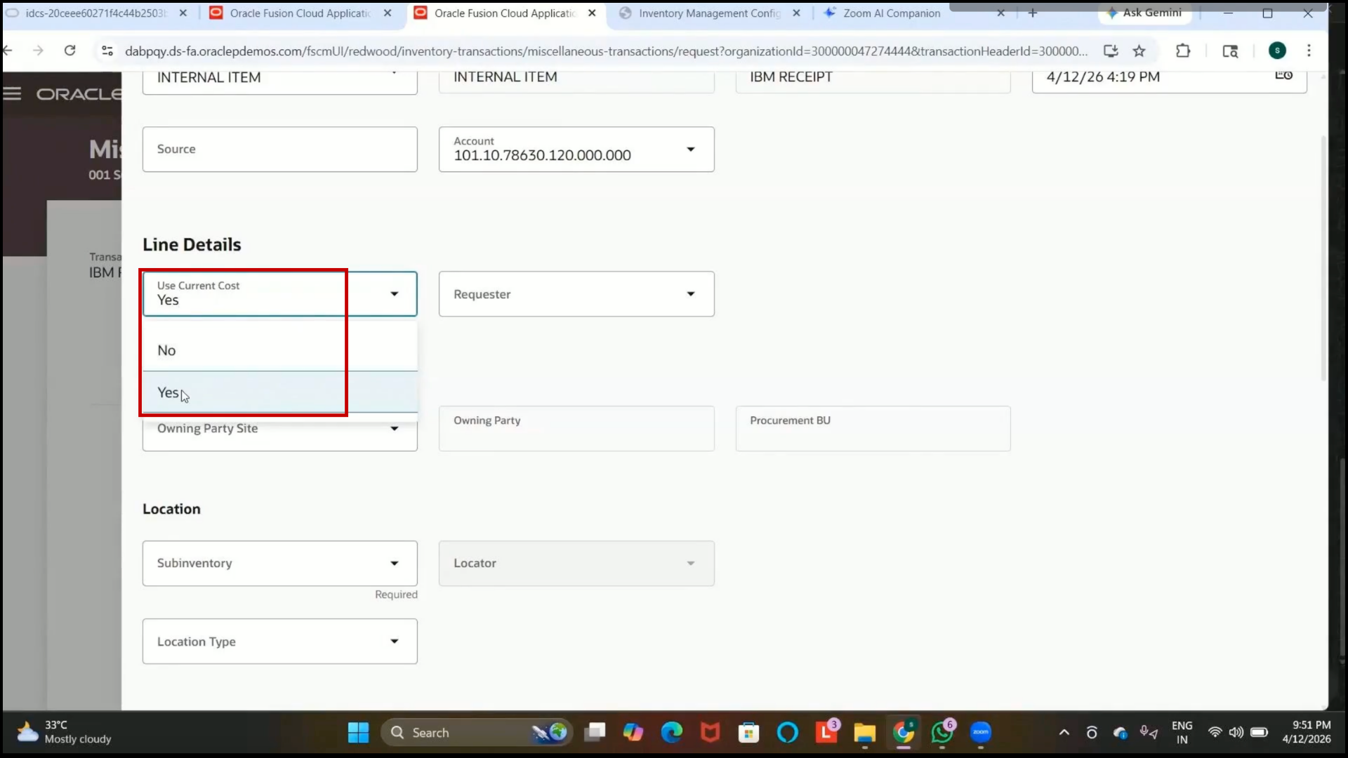
Task: Click the Windows taskbar Search box
Action: pyautogui.click(x=477, y=733)
